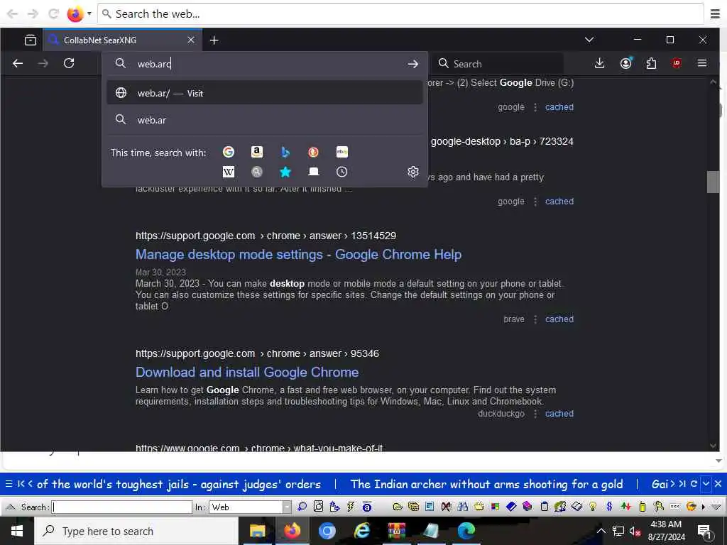Click The Indian archer without arms headline
727x545 pixels.
pos(486,484)
